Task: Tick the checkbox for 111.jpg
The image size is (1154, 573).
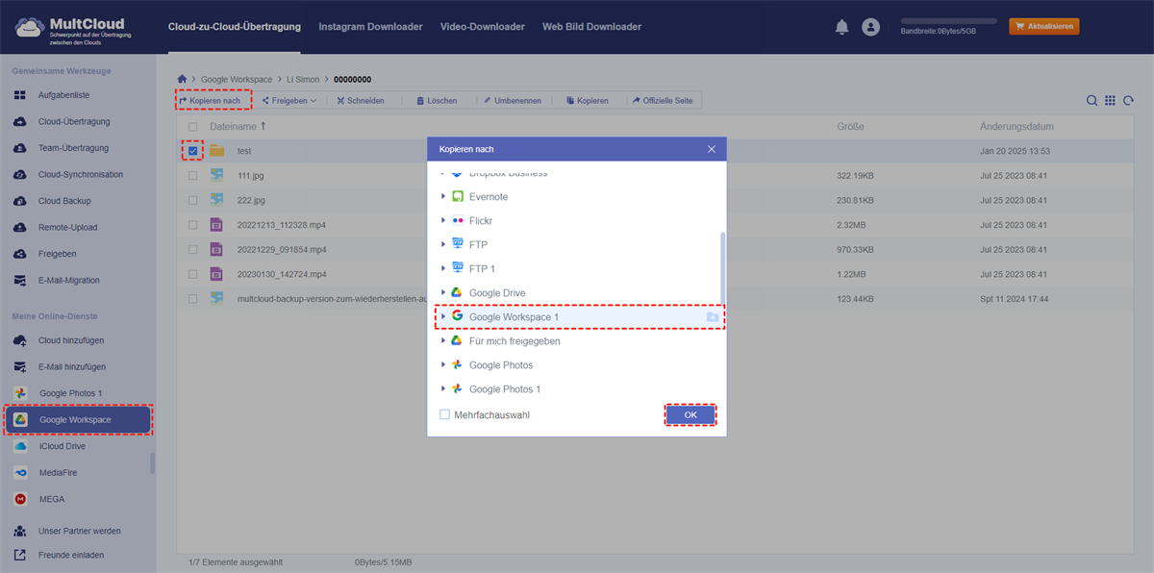Action: point(193,176)
